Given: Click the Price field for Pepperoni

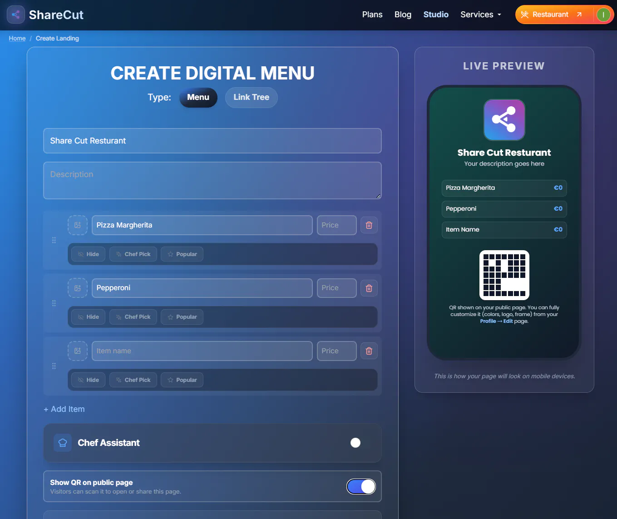Looking at the screenshot, I should tap(337, 288).
